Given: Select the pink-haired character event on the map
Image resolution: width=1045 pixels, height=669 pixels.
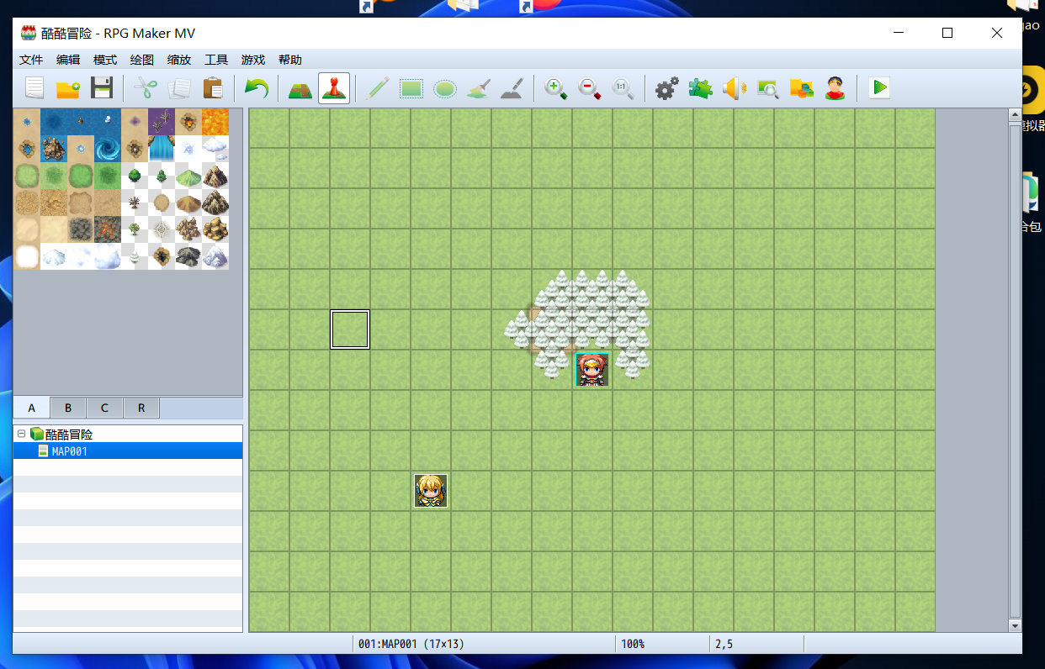Looking at the screenshot, I should (592, 369).
